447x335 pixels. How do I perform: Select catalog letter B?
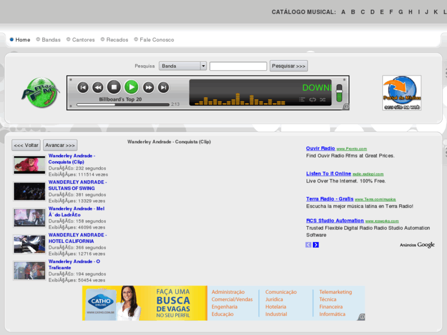point(353,12)
